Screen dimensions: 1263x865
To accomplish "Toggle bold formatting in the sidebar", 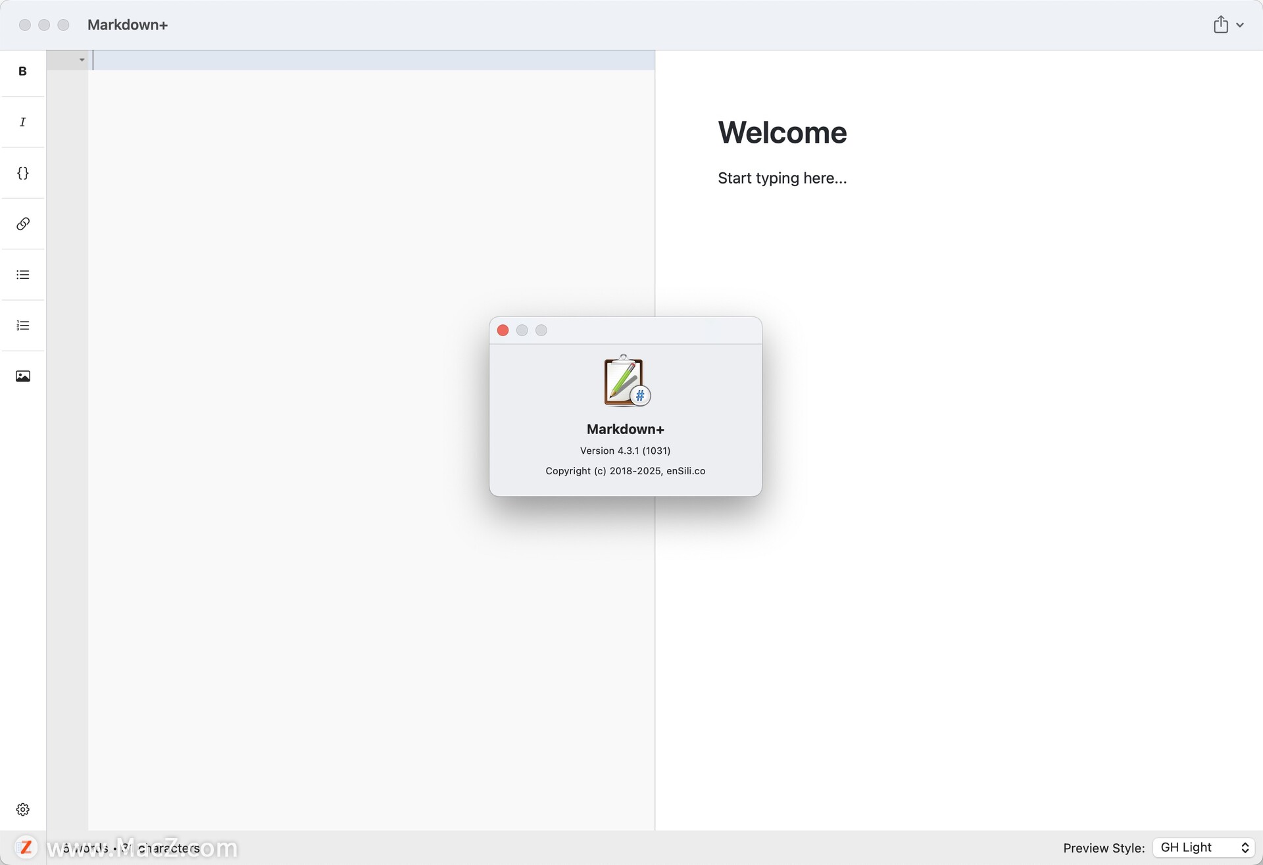I will (x=22, y=71).
